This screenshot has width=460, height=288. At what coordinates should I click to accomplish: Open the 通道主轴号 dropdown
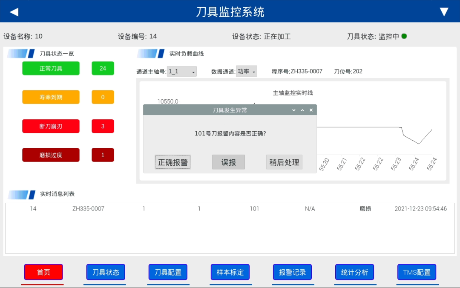pos(182,72)
